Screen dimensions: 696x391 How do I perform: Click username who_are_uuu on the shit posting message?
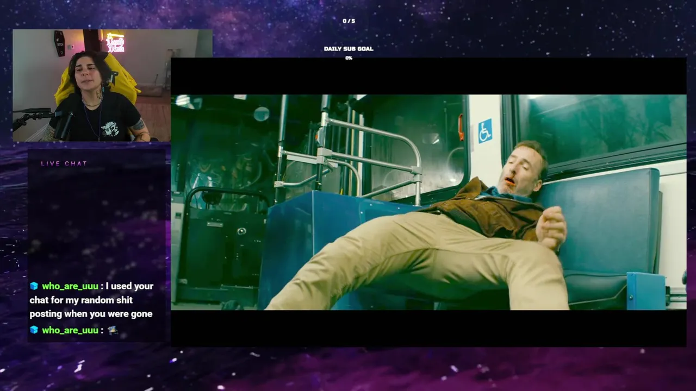click(x=70, y=286)
